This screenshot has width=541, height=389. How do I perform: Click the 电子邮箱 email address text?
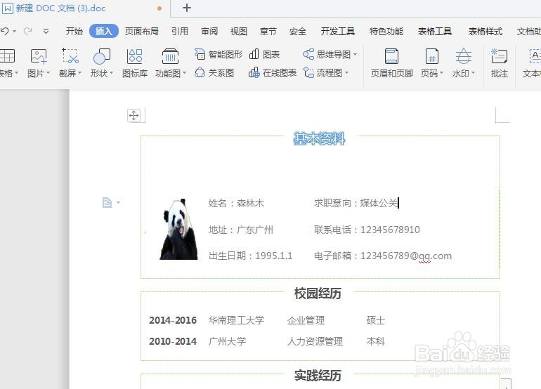pyautogui.click(x=383, y=256)
